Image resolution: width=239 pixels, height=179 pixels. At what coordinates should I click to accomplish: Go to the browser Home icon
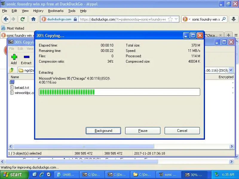coord(33,19)
